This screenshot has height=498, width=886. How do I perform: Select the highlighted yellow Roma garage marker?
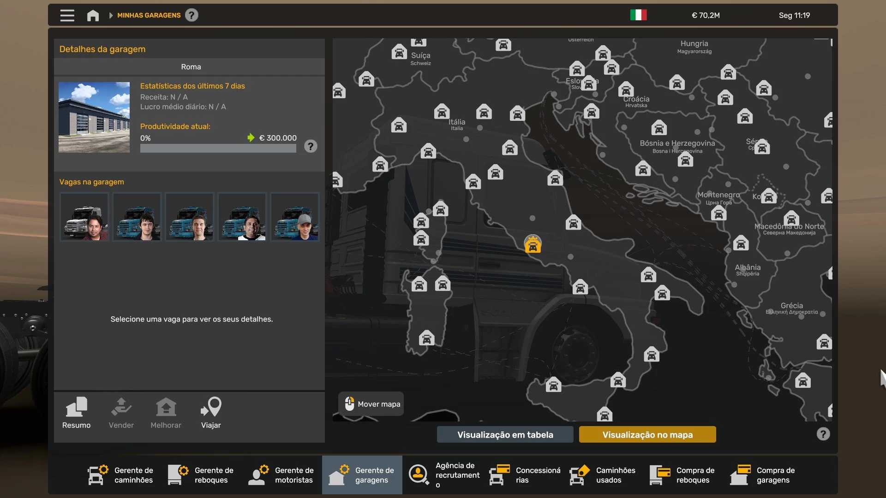click(533, 244)
